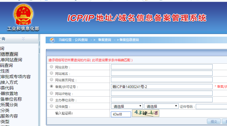
Task: Click the home icon in the breadcrumb bar
Action: pyautogui.click(x=52, y=40)
